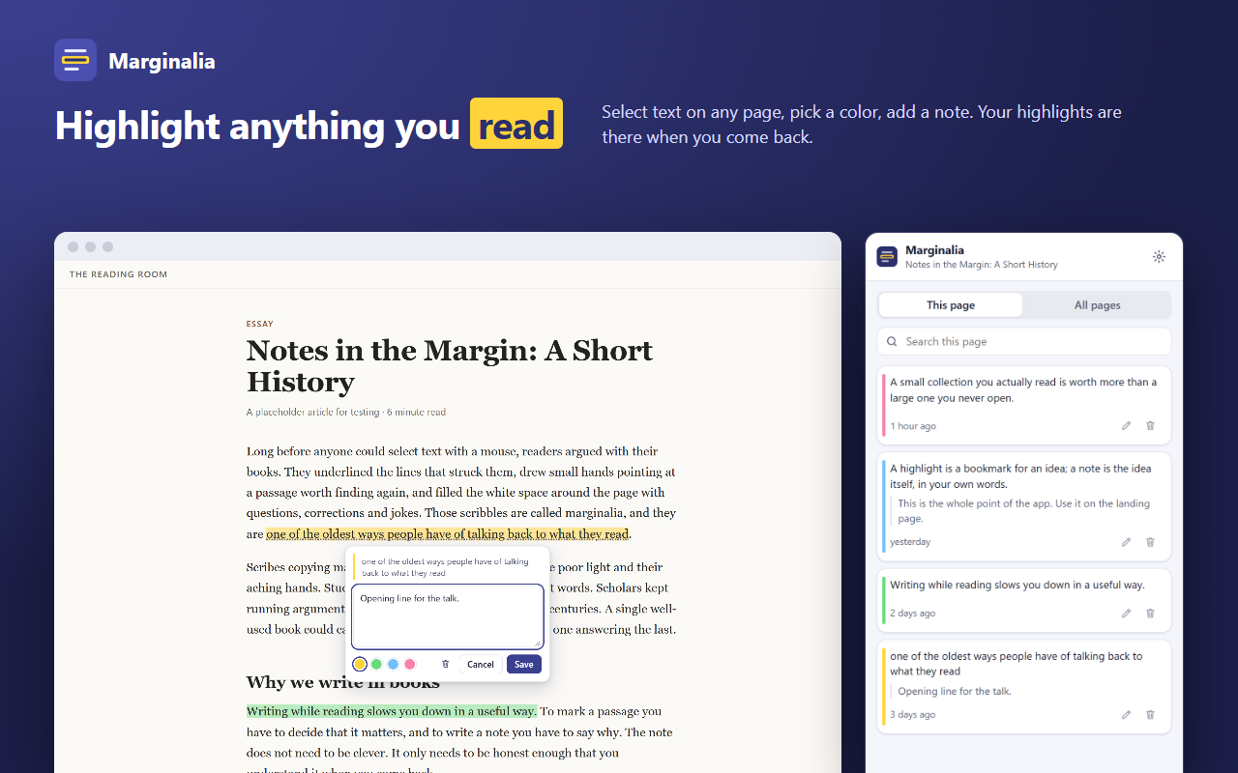Open the 'small collection you actually read' card
The width and height of the screenshot is (1238, 773).
1024,404
